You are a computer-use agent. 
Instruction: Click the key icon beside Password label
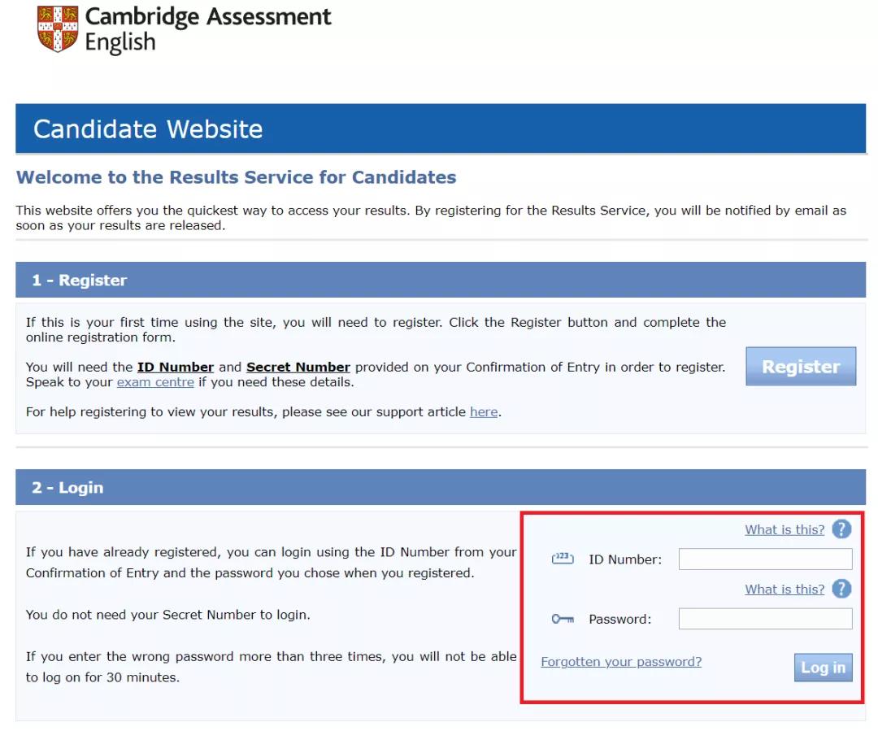coord(563,619)
